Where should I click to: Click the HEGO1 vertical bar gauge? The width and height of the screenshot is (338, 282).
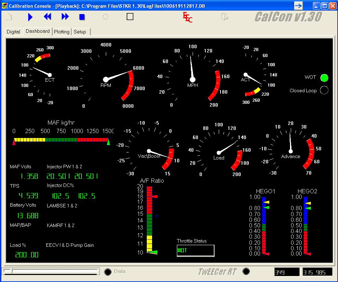[x=264, y=226]
